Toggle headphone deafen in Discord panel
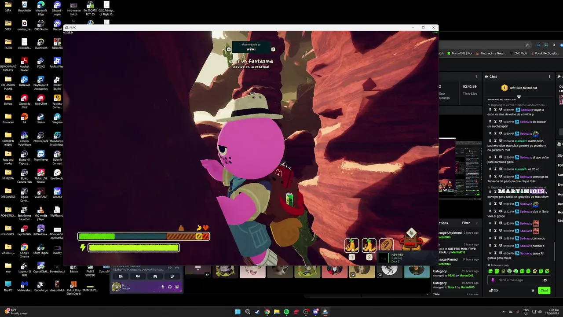The width and height of the screenshot is (563, 317). [x=170, y=287]
